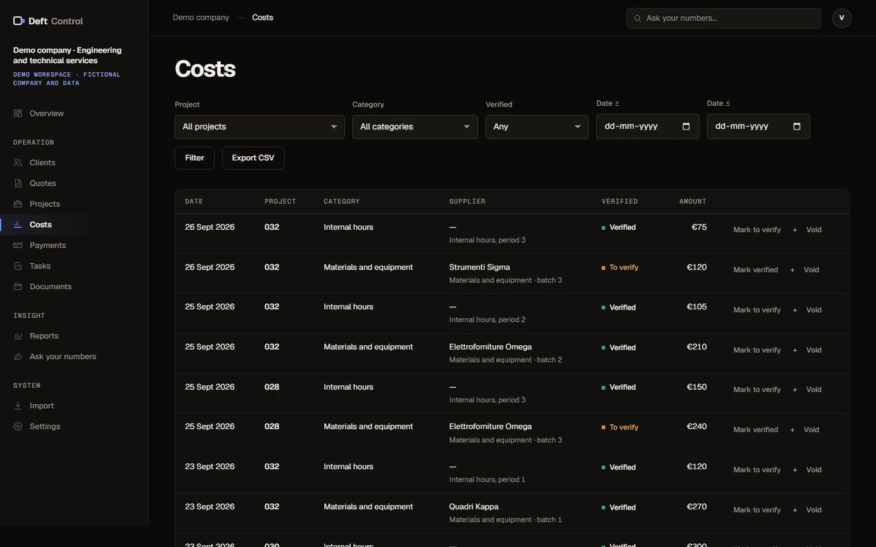Image resolution: width=876 pixels, height=547 pixels.
Task: Click the Tasks checklist icon
Action: (x=18, y=266)
